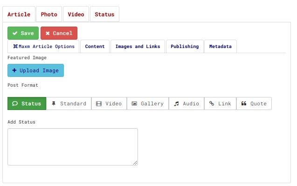Screen dimensions: 297x186
Task: Click the plus icon on Upload Image
Action: pos(14,70)
